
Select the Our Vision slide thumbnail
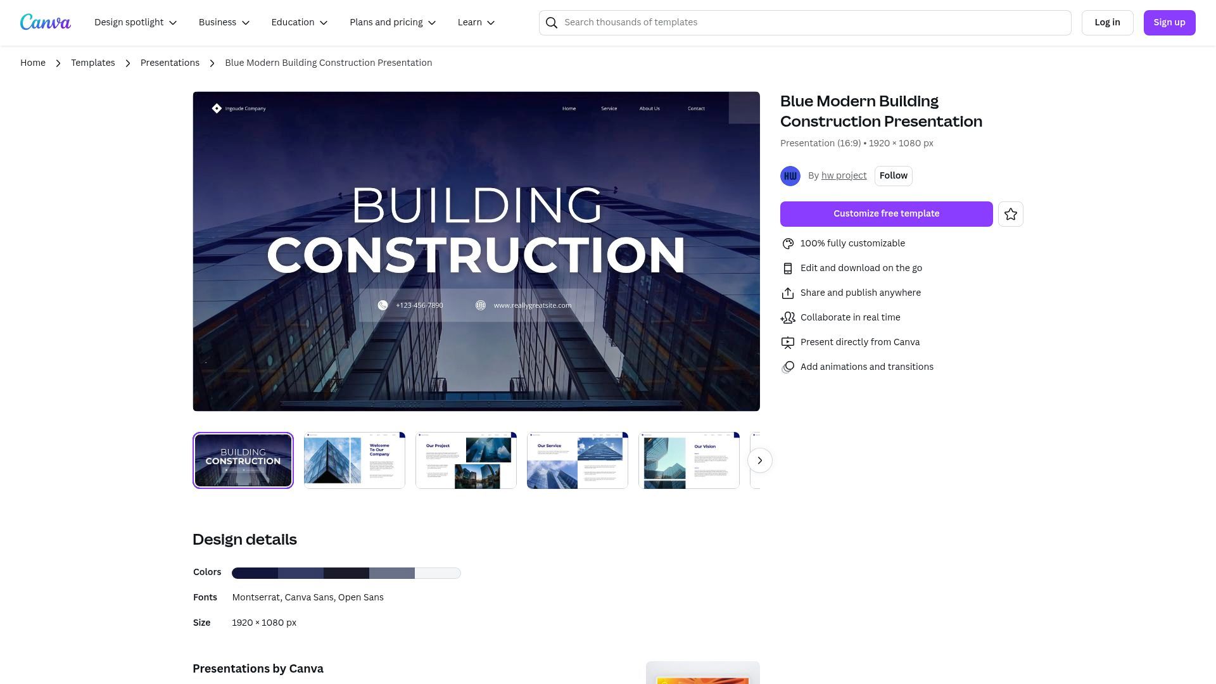[689, 460]
